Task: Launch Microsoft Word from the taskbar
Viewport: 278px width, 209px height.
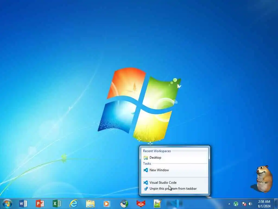Action: click(23, 204)
